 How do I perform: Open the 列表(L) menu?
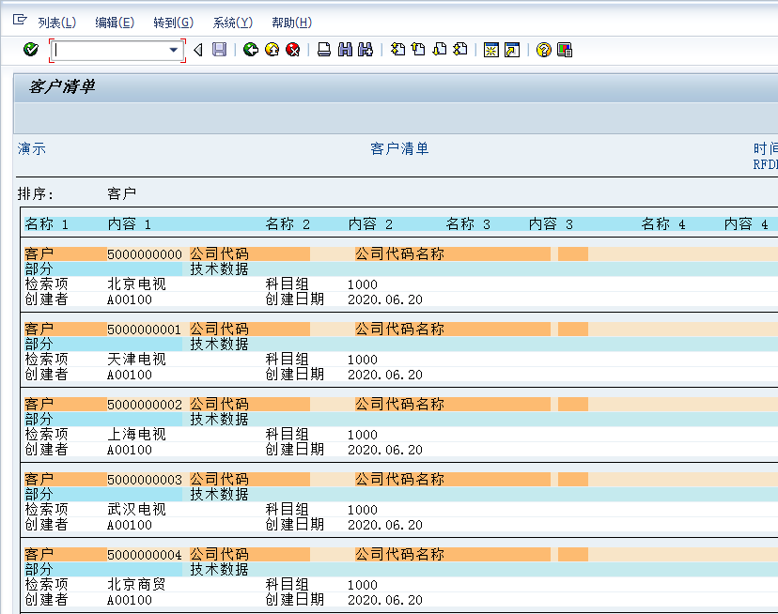(57, 23)
